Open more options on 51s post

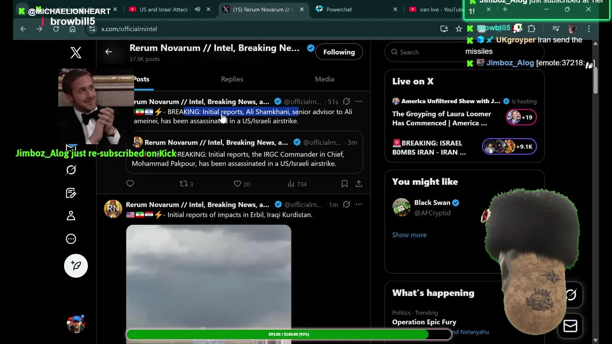[359, 101]
